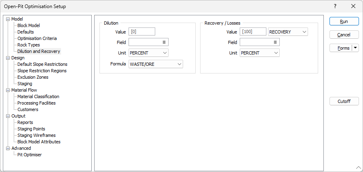Collapse the Advanced tree node
The width and height of the screenshot is (363, 172).
(x=8, y=148)
